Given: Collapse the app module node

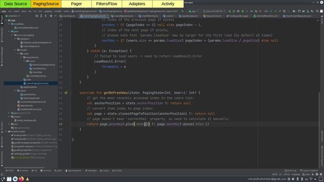Looking at the screenshot, I should (6, 20).
